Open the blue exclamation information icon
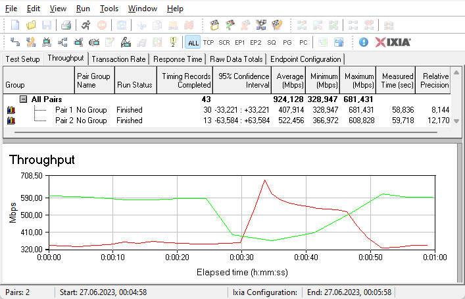The image size is (465, 299). click(x=363, y=42)
